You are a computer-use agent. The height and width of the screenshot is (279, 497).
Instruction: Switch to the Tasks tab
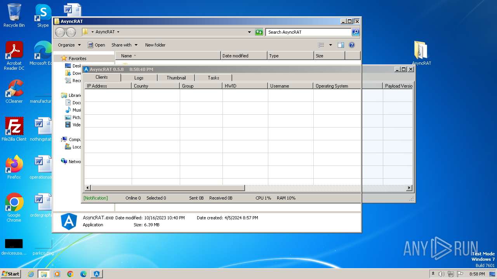(x=214, y=78)
